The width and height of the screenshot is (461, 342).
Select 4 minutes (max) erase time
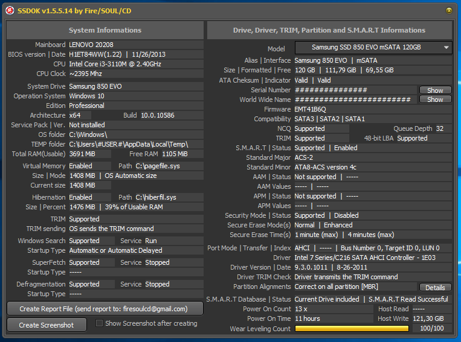pos(371,235)
